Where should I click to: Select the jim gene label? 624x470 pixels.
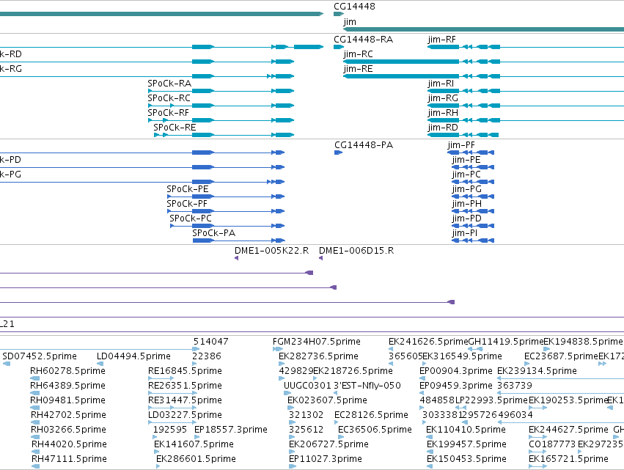point(350,22)
